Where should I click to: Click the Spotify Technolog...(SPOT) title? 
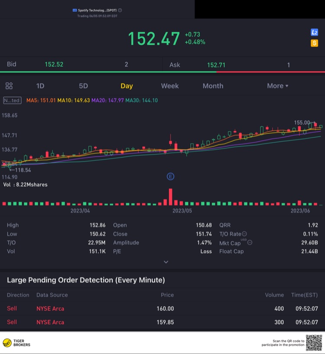(97, 10)
